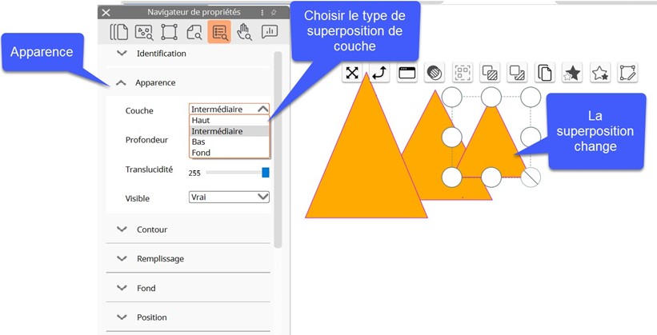Click the four-arrow expand icon in floating toolbar
Viewport: 657px width, 335px height.
(352, 73)
